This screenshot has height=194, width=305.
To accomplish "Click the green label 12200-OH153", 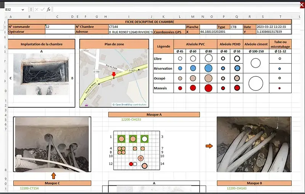I will 131,120.
